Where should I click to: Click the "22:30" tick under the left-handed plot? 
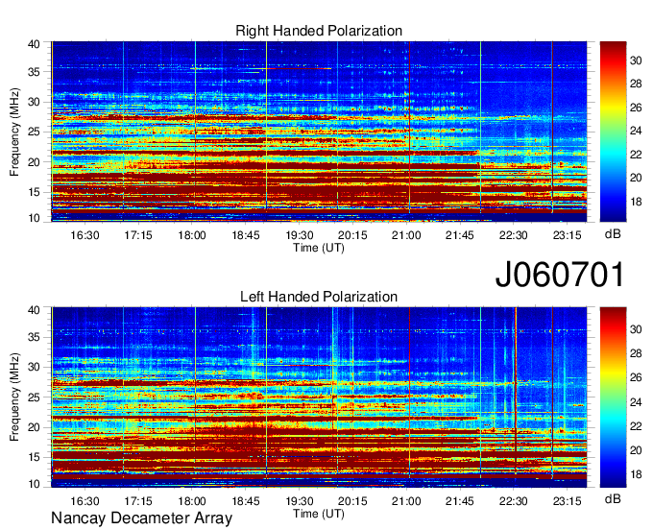(x=514, y=501)
